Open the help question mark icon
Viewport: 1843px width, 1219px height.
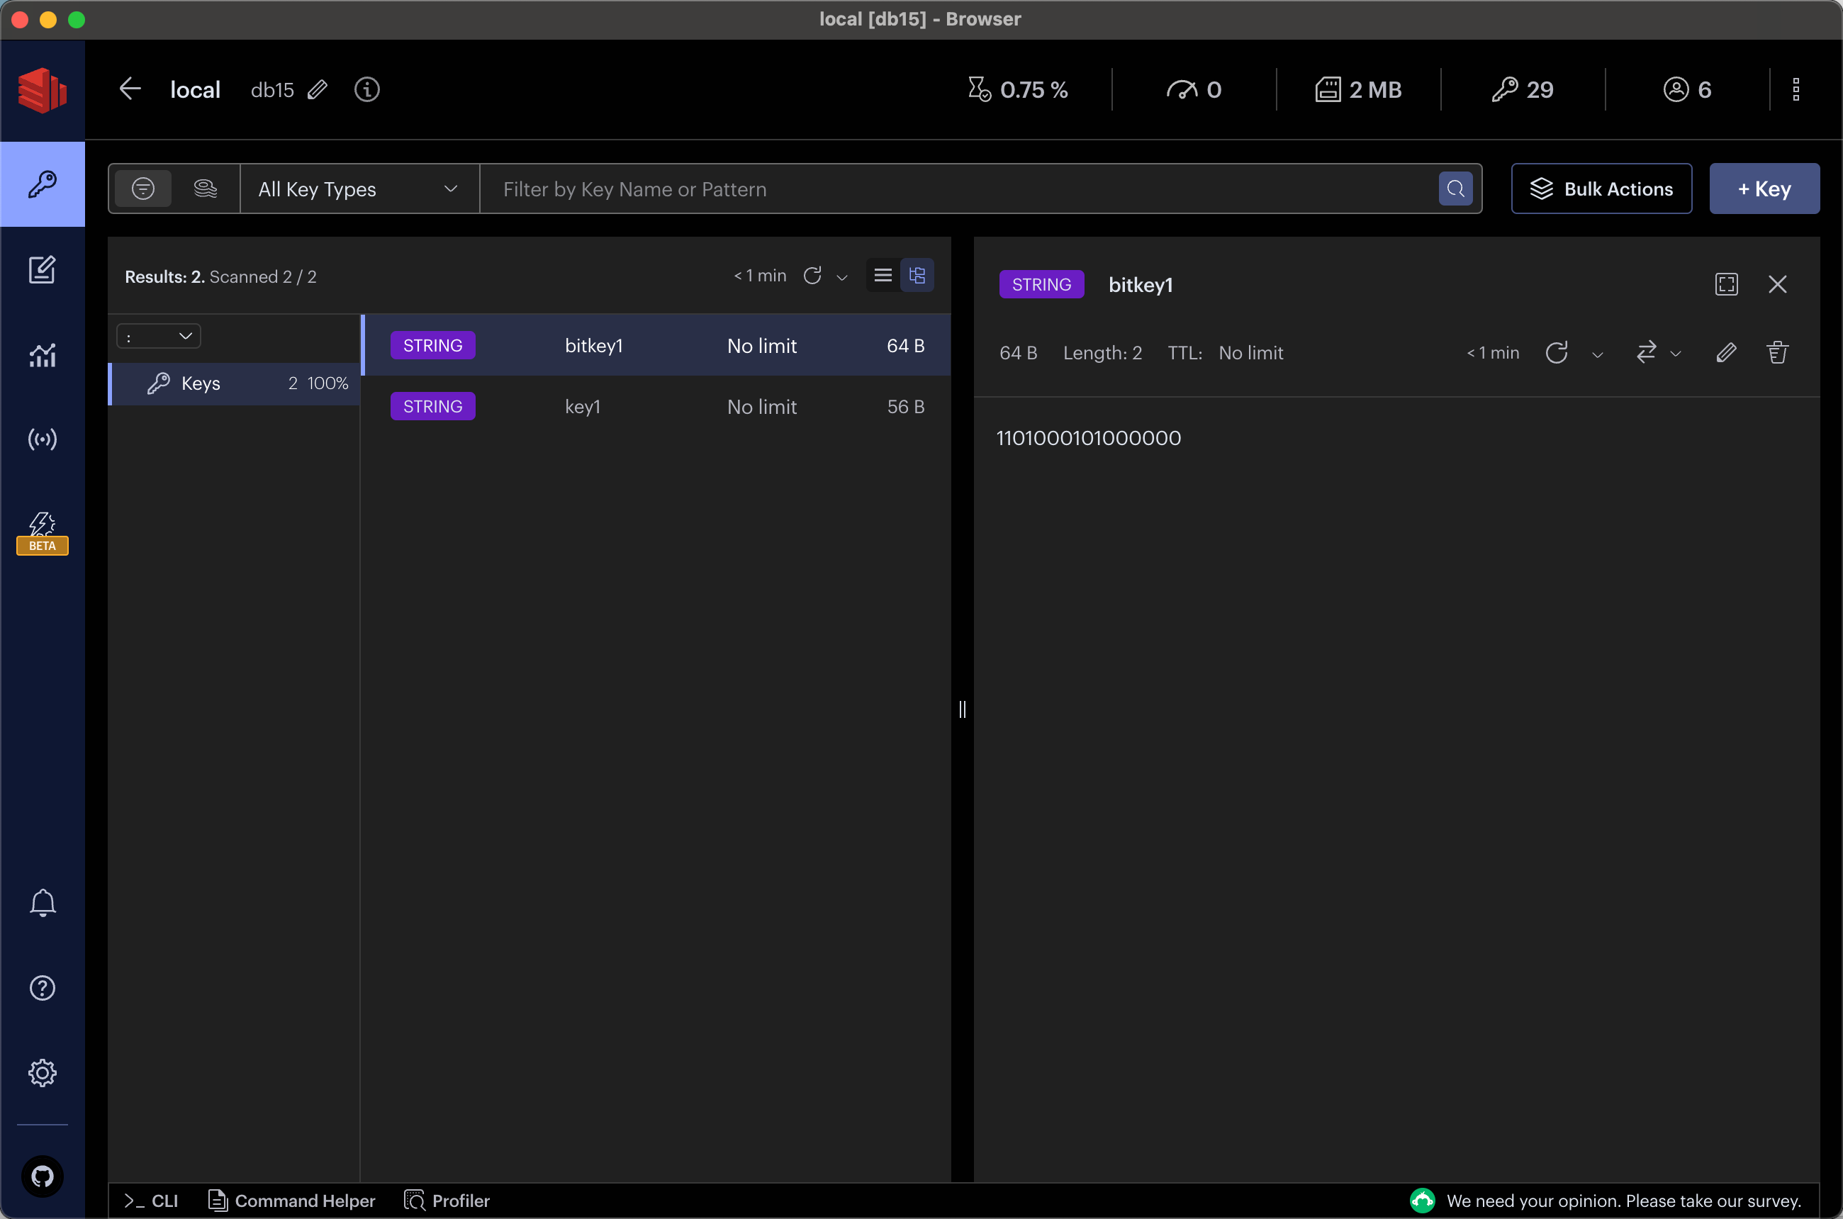point(42,988)
